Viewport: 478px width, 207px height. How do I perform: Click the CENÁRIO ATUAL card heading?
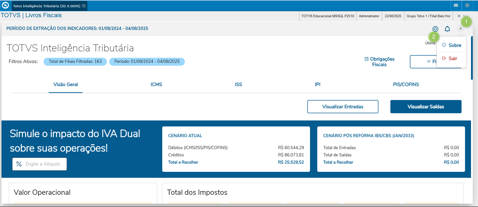tap(185, 136)
